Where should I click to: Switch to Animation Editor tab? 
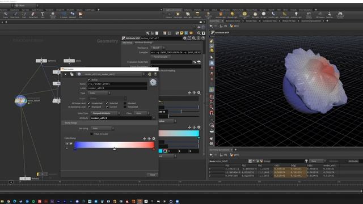coord(233,21)
